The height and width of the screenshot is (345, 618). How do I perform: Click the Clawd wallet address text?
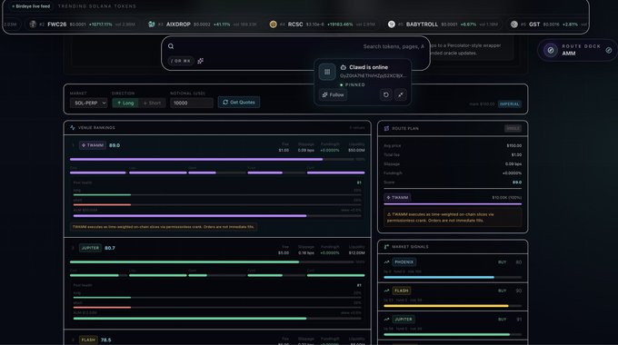[373, 75]
